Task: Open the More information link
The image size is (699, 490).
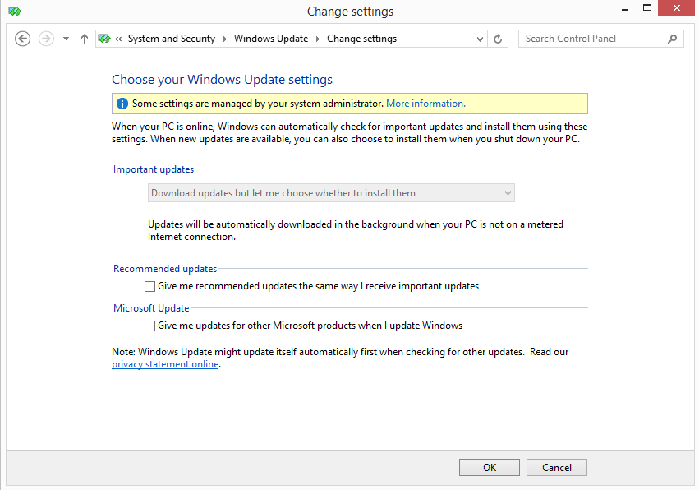Action: (x=425, y=104)
